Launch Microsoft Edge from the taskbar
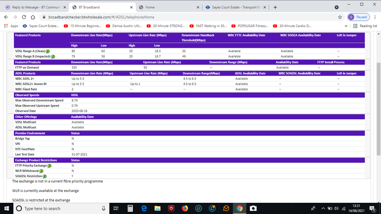Screen dimensions: 381x214 point(144,208)
